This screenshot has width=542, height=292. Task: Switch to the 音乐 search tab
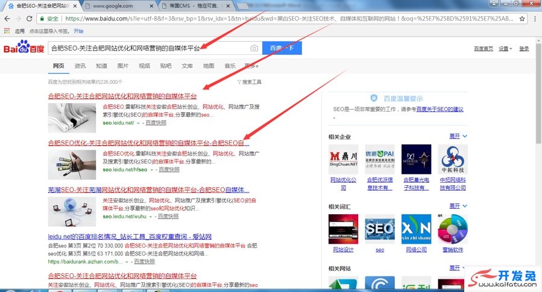tap(230, 66)
